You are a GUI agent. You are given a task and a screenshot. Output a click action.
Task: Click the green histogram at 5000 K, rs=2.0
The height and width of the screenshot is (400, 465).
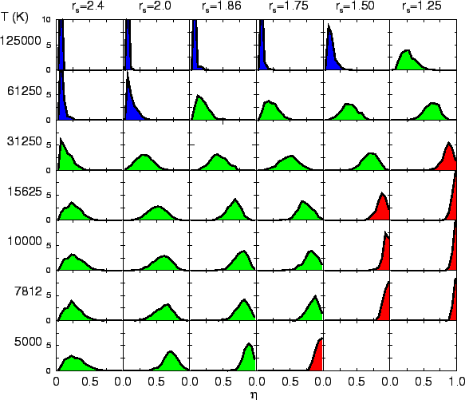171,362
